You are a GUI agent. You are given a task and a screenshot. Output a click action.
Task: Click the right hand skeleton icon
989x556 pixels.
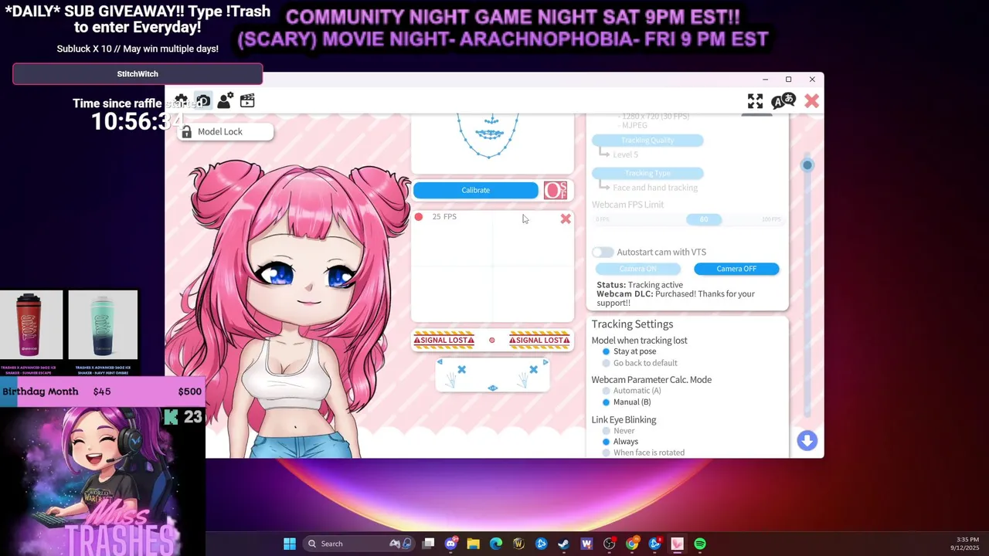pyautogui.click(x=523, y=379)
